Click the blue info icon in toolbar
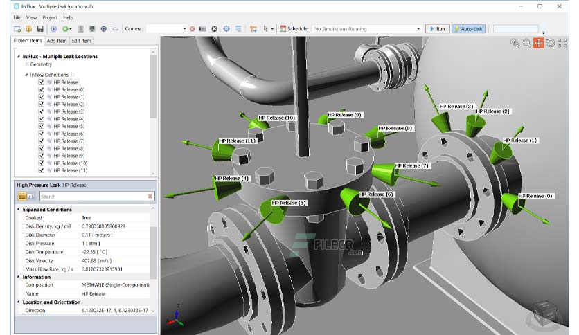Screen dimensions: 579x335 (53, 29)
